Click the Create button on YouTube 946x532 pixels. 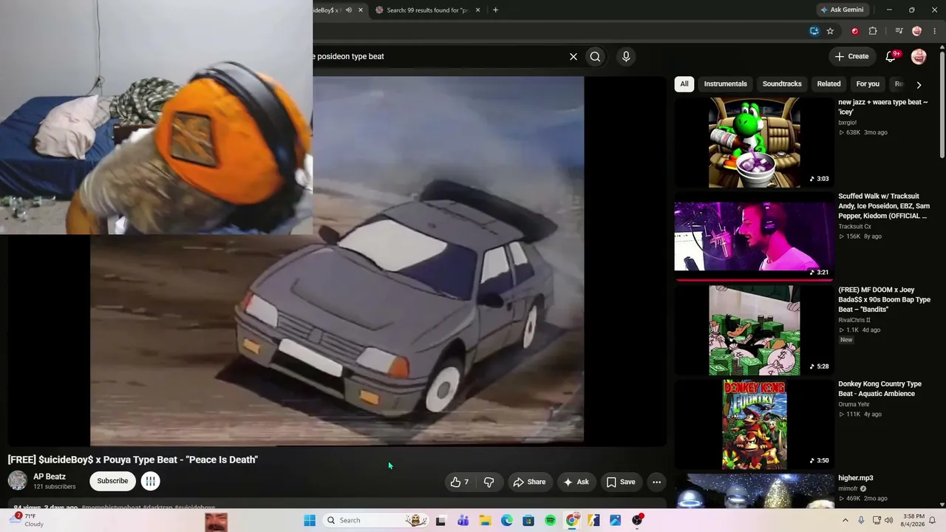(x=851, y=56)
